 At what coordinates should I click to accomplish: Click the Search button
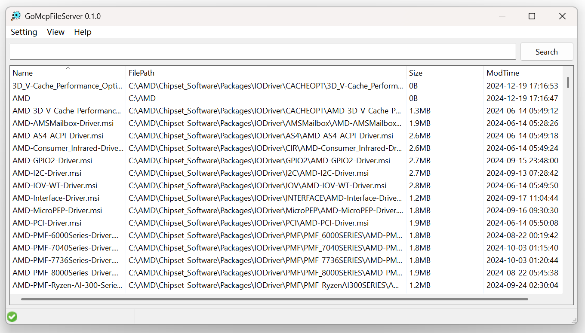[547, 52]
